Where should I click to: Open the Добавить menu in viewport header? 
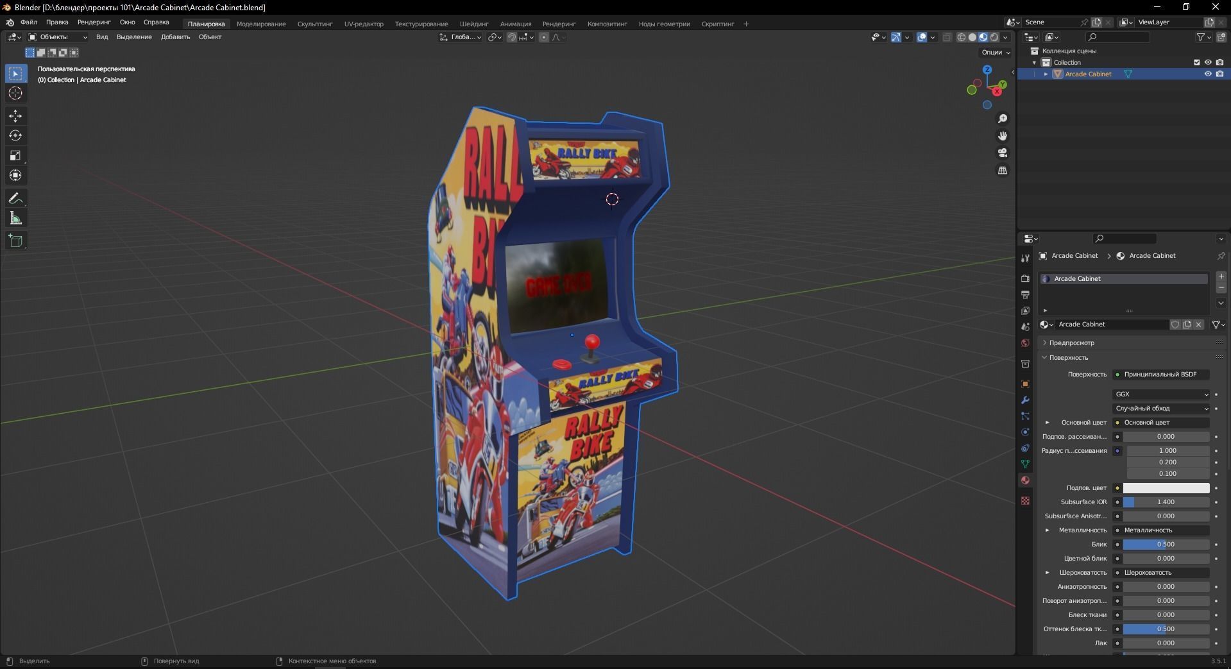175,37
